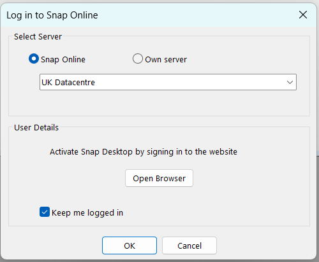319x262 pixels.
Task: Click the Activate Snap Desktop instruction text
Action: pyautogui.click(x=144, y=152)
